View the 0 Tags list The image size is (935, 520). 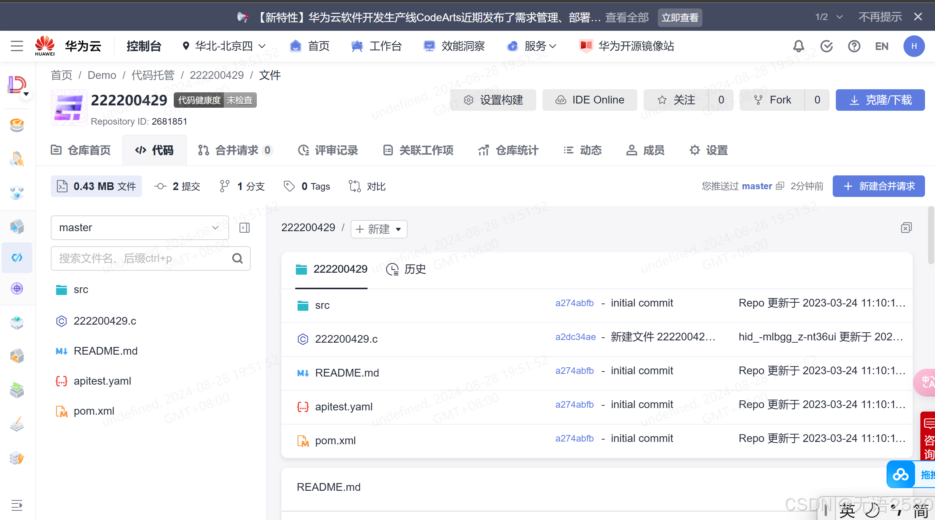click(307, 186)
